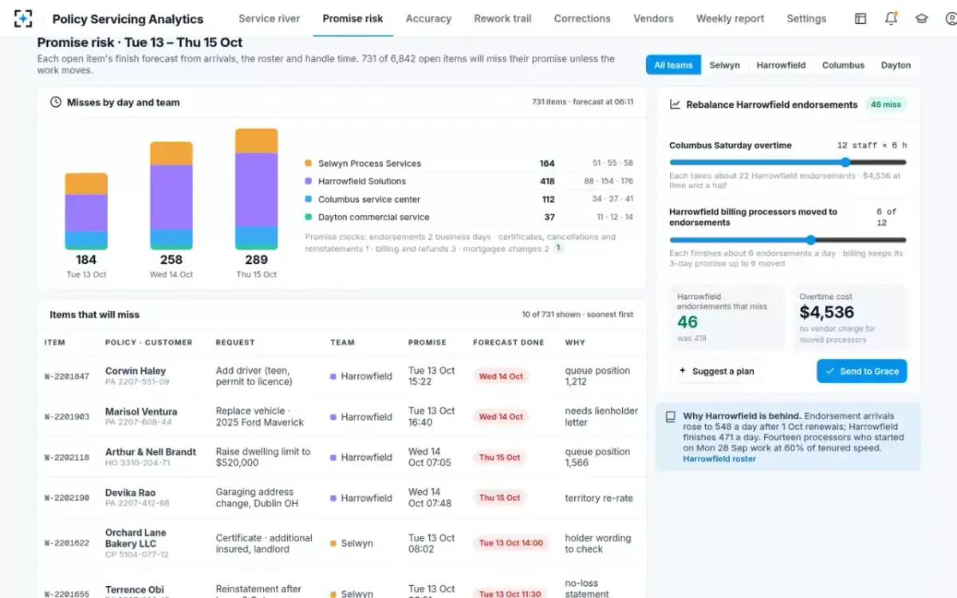The height and width of the screenshot is (598, 957).
Task: Open the Corrections tab
Action: point(582,18)
